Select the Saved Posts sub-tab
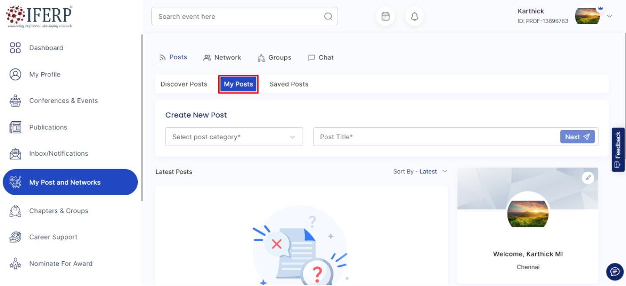This screenshot has height=286, width=626. click(x=289, y=84)
